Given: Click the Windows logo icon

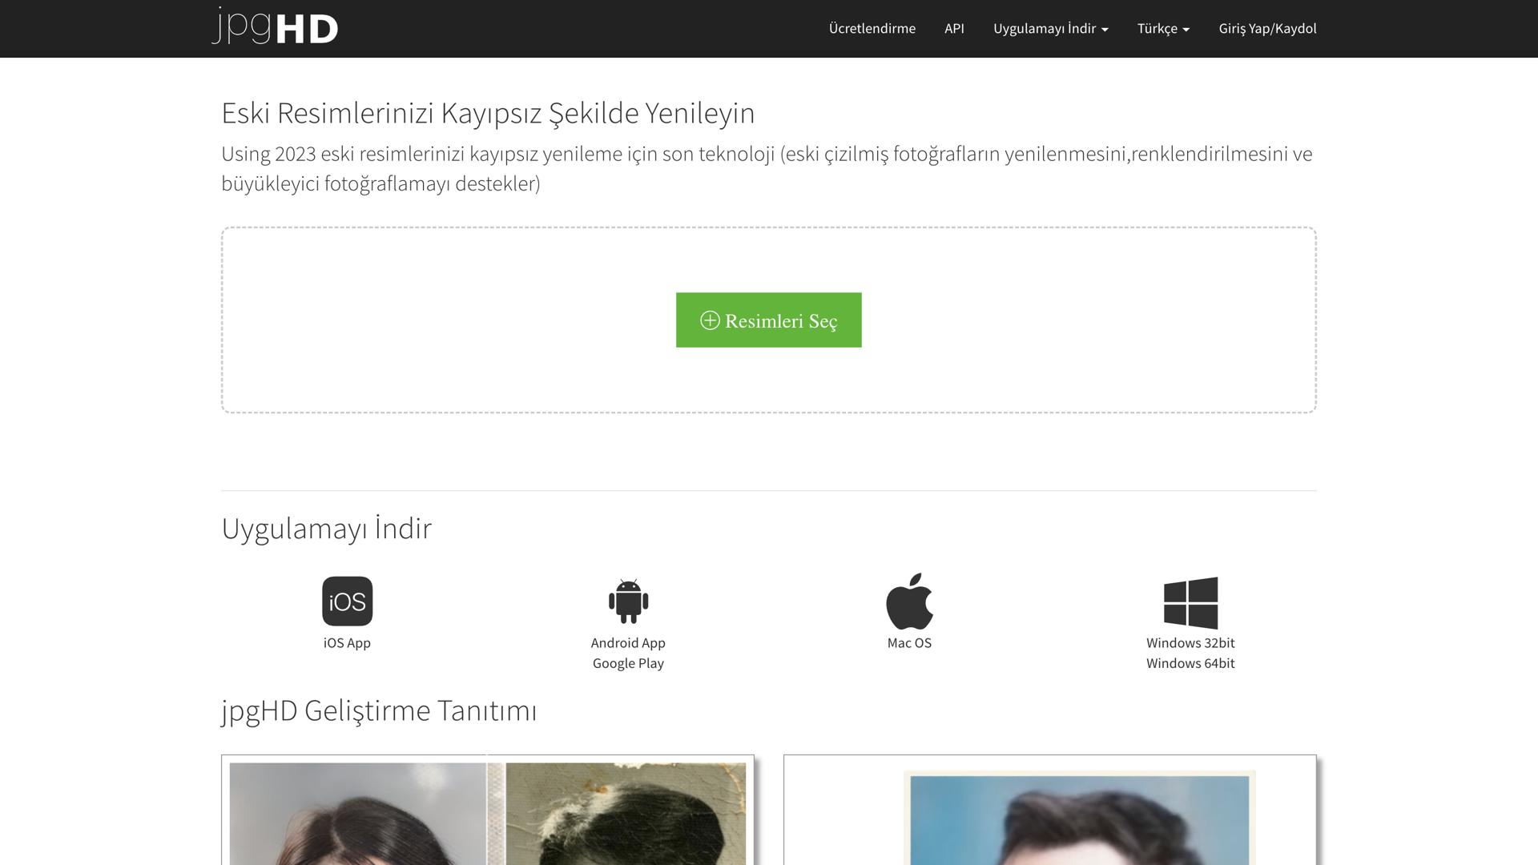Looking at the screenshot, I should coord(1190,602).
